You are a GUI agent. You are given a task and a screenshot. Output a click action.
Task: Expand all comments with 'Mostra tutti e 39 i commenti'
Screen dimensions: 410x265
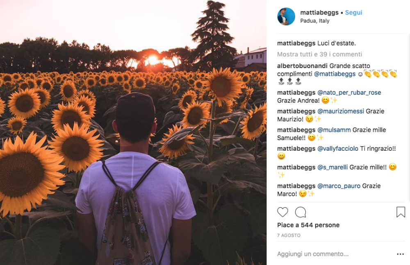point(319,54)
